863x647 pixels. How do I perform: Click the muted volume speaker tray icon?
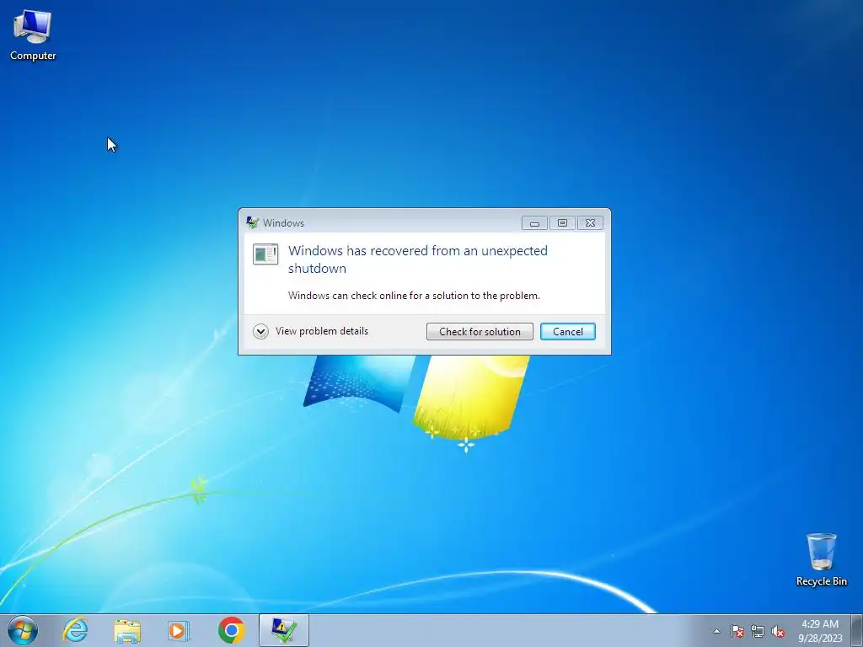click(x=778, y=631)
